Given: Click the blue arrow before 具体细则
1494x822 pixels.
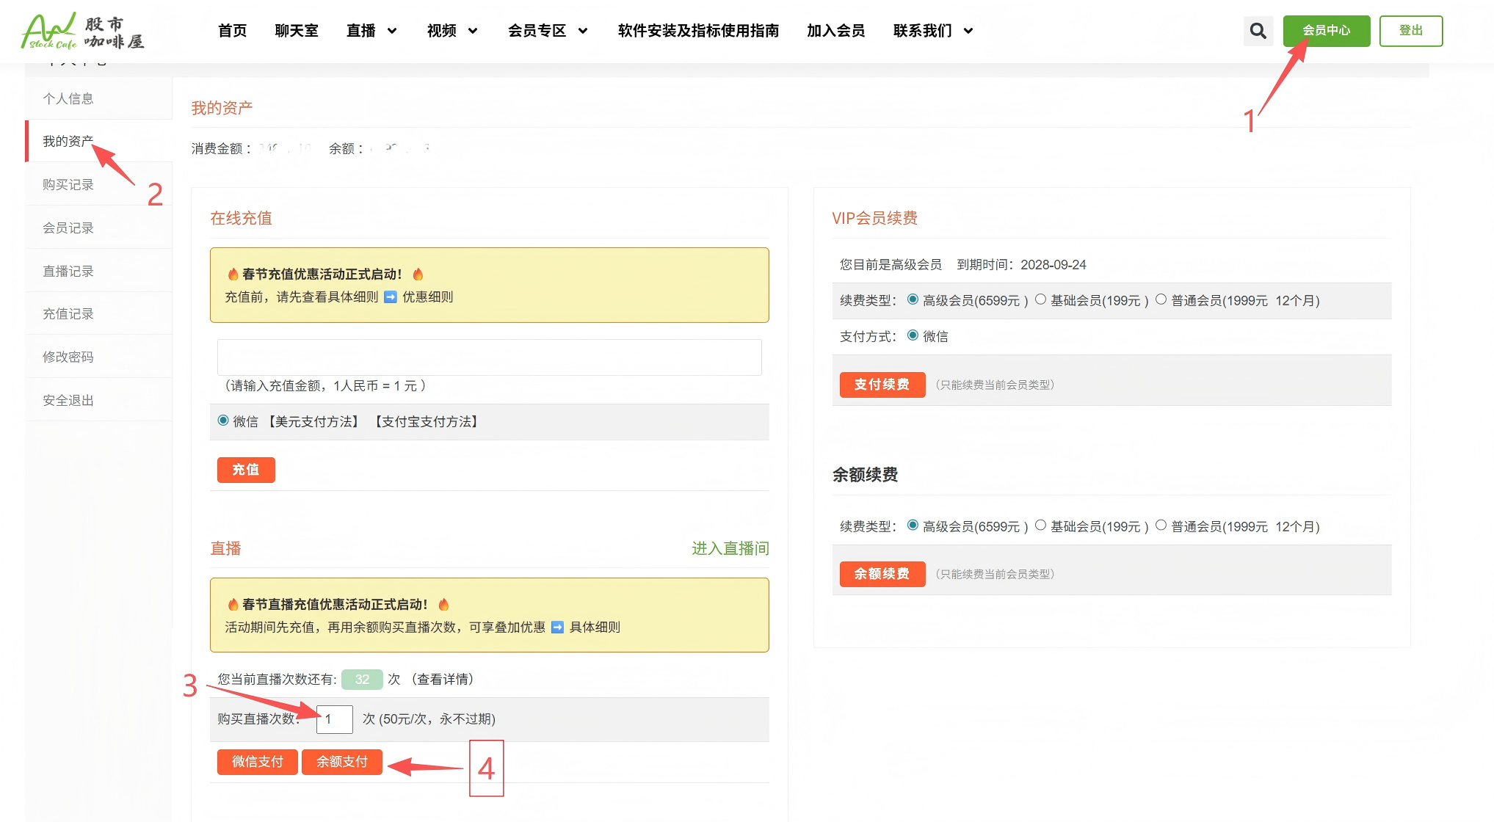Looking at the screenshot, I should pyautogui.click(x=557, y=628).
